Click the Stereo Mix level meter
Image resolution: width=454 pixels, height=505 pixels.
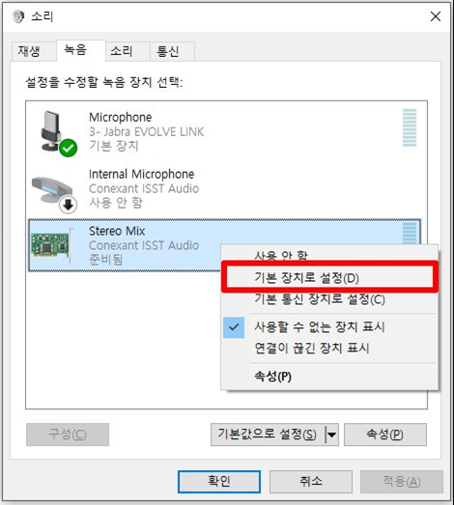pos(410,233)
